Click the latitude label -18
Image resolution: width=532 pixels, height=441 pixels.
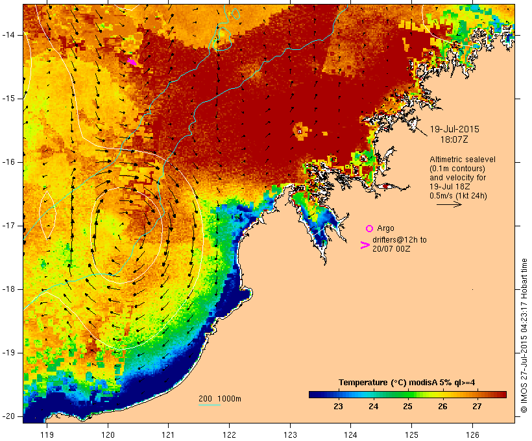(x=8, y=289)
